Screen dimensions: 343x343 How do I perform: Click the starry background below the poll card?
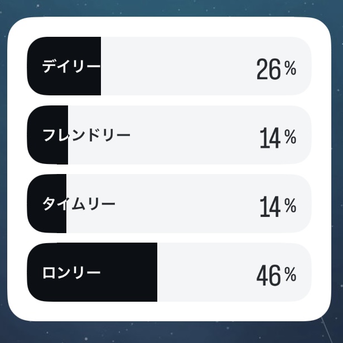167,332
